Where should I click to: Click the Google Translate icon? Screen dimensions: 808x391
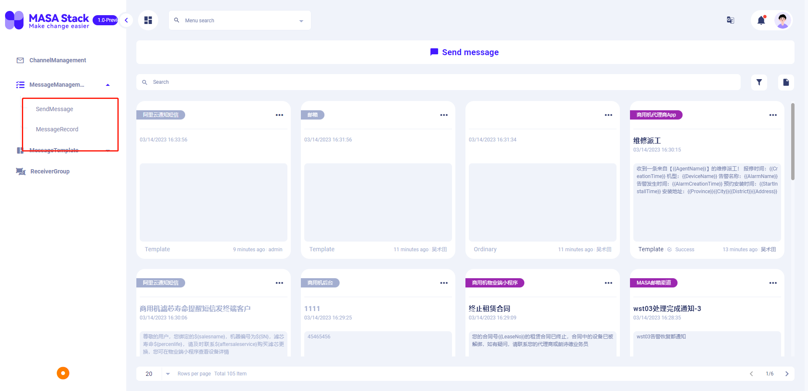tap(730, 20)
